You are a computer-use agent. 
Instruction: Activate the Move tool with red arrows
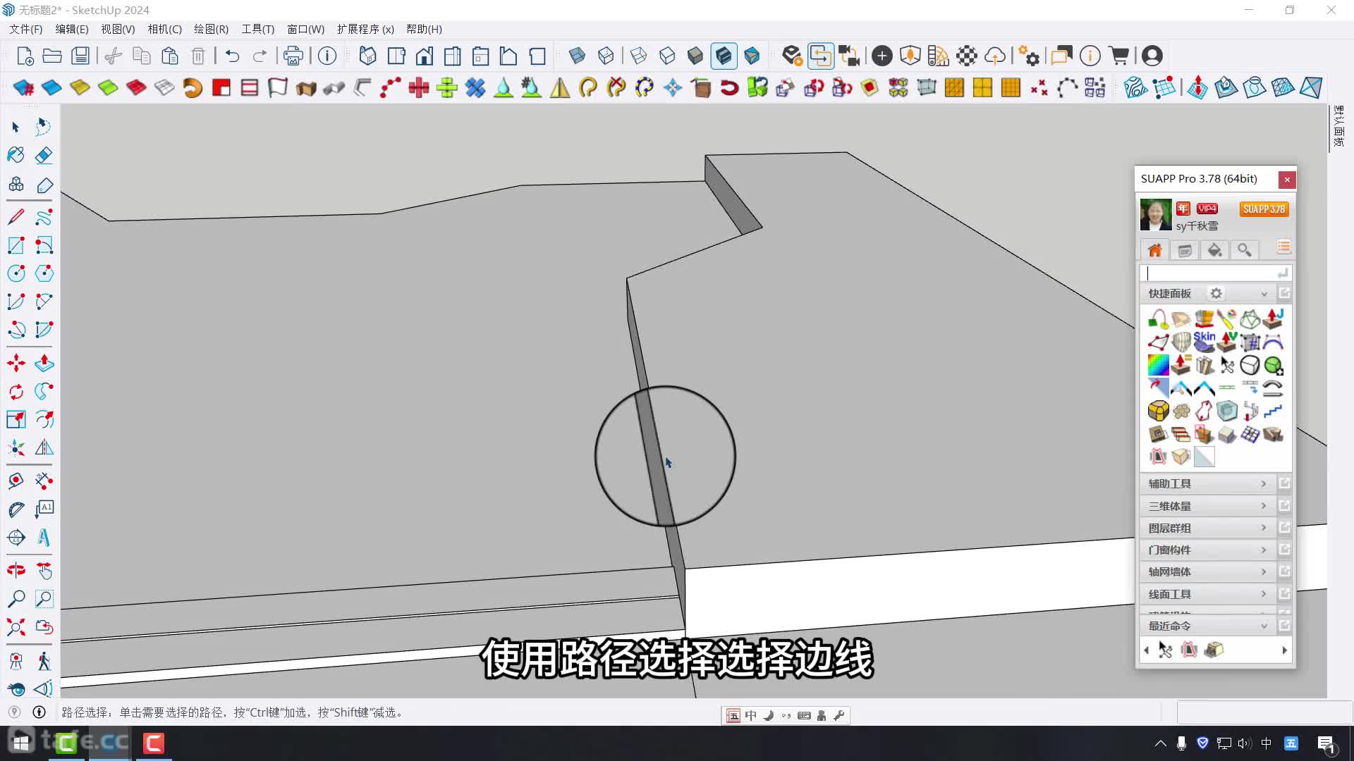tap(16, 364)
